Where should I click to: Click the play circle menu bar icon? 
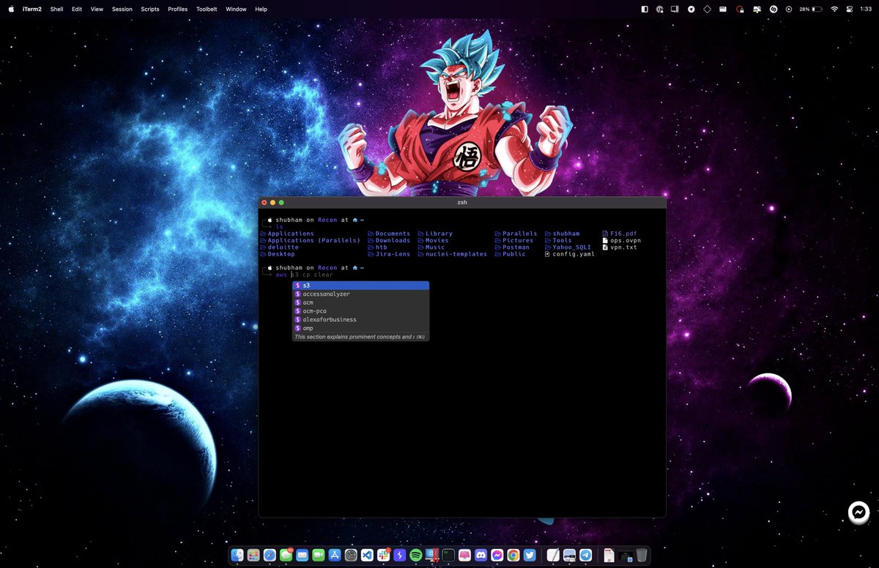[789, 10]
